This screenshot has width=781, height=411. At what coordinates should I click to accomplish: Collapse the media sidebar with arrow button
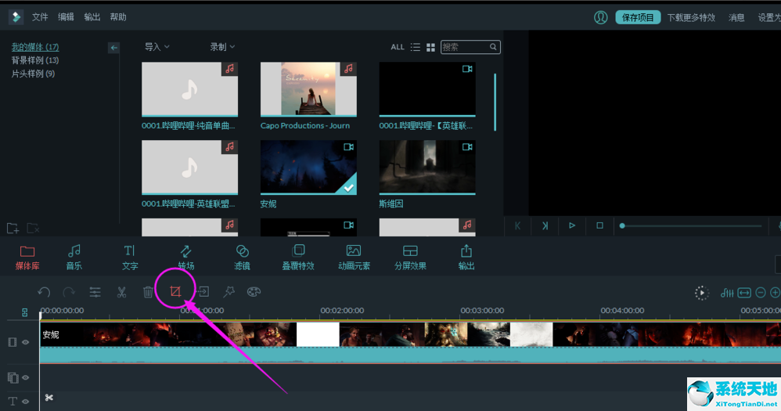[114, 48]
